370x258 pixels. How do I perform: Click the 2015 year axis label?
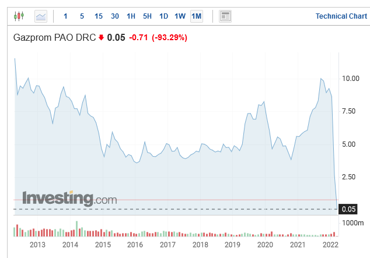[x=103, y=245]
